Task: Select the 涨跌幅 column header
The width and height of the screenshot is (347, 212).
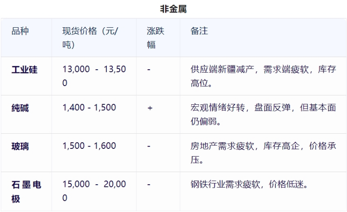Action: tap(155, 38)
